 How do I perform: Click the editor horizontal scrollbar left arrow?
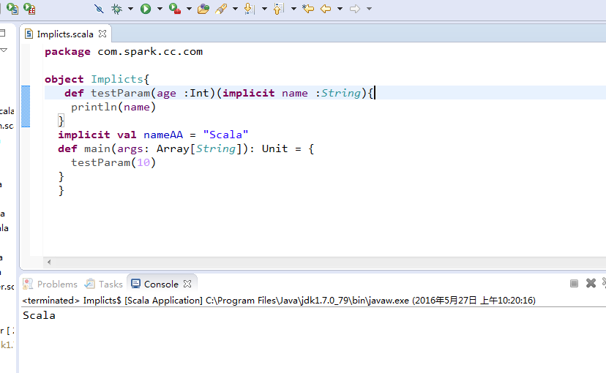[49, 262]
